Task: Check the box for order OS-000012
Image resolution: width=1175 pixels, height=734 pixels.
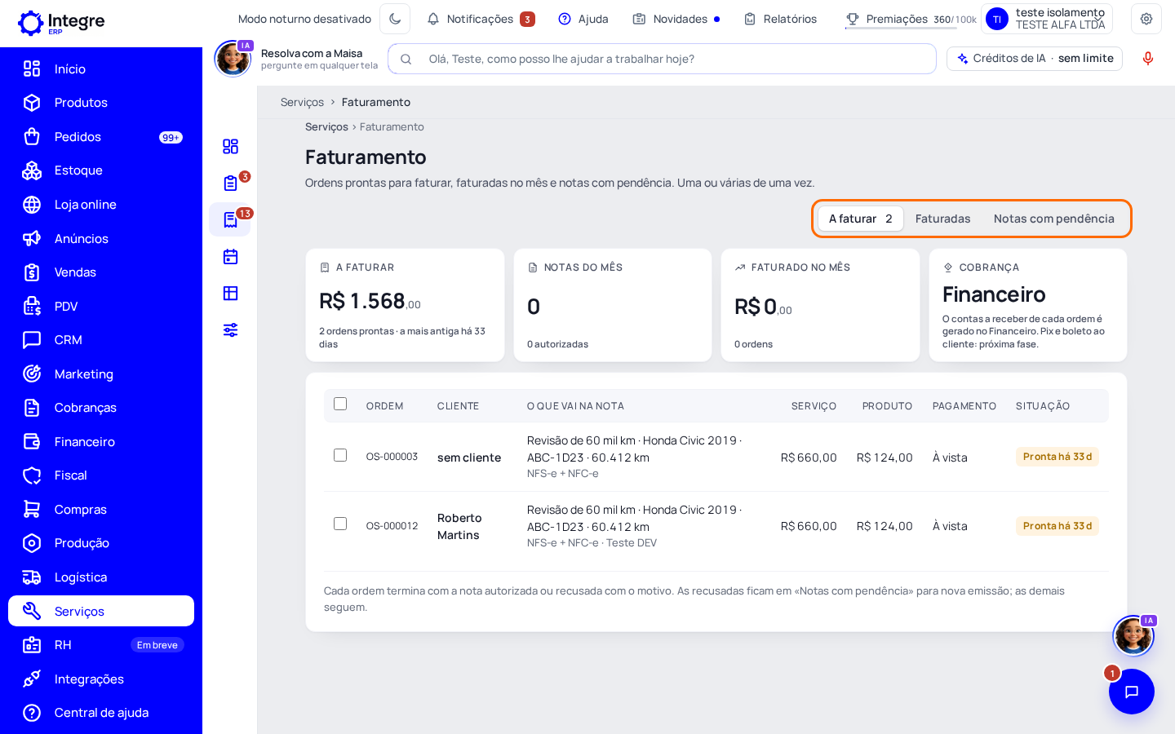Action: point(340,524)
